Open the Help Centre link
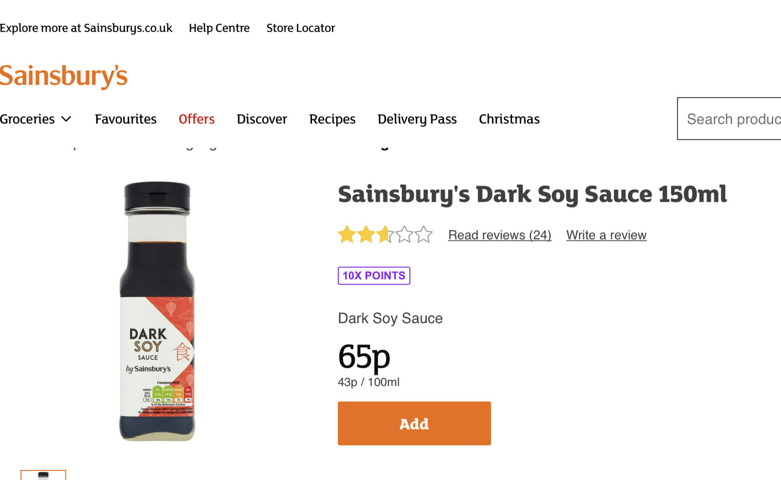781x480 pixels. (x=219, y=28)
